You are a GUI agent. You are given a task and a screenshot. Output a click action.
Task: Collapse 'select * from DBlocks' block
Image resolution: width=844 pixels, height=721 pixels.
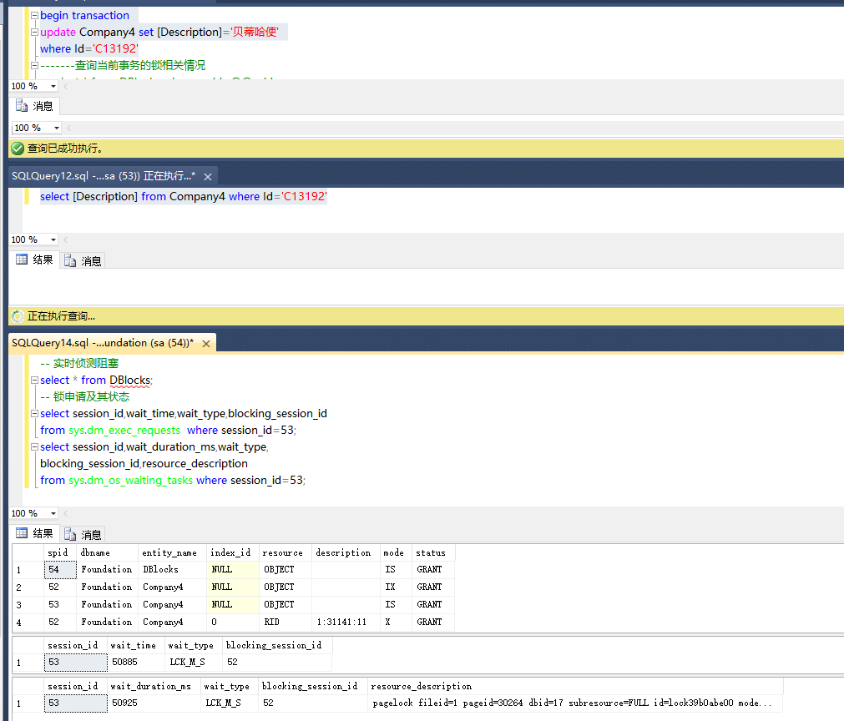click(34, 380)
